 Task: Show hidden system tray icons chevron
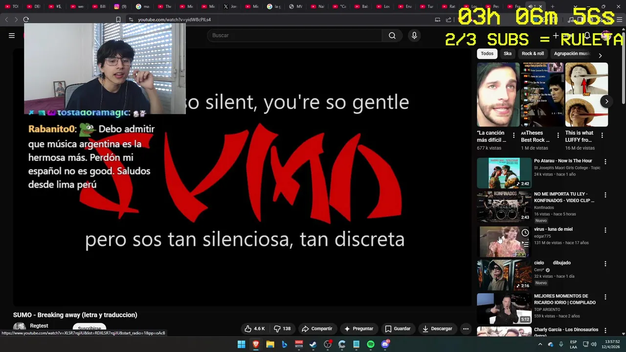(540, 344)
